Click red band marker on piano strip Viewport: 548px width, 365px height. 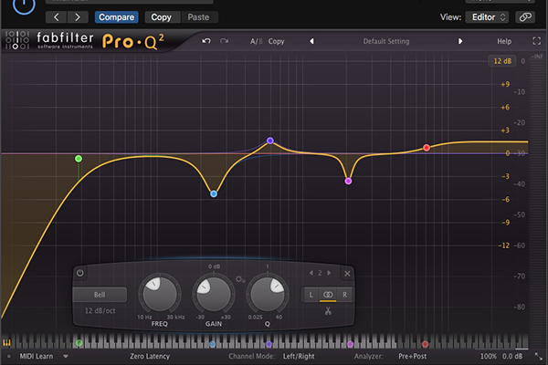[x=426, y=344]
